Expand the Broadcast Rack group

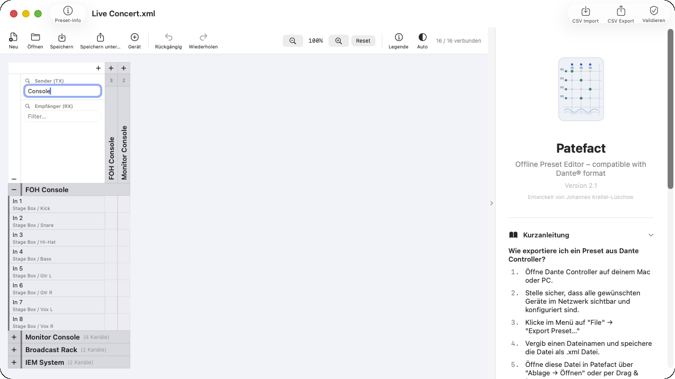[14, 350]
